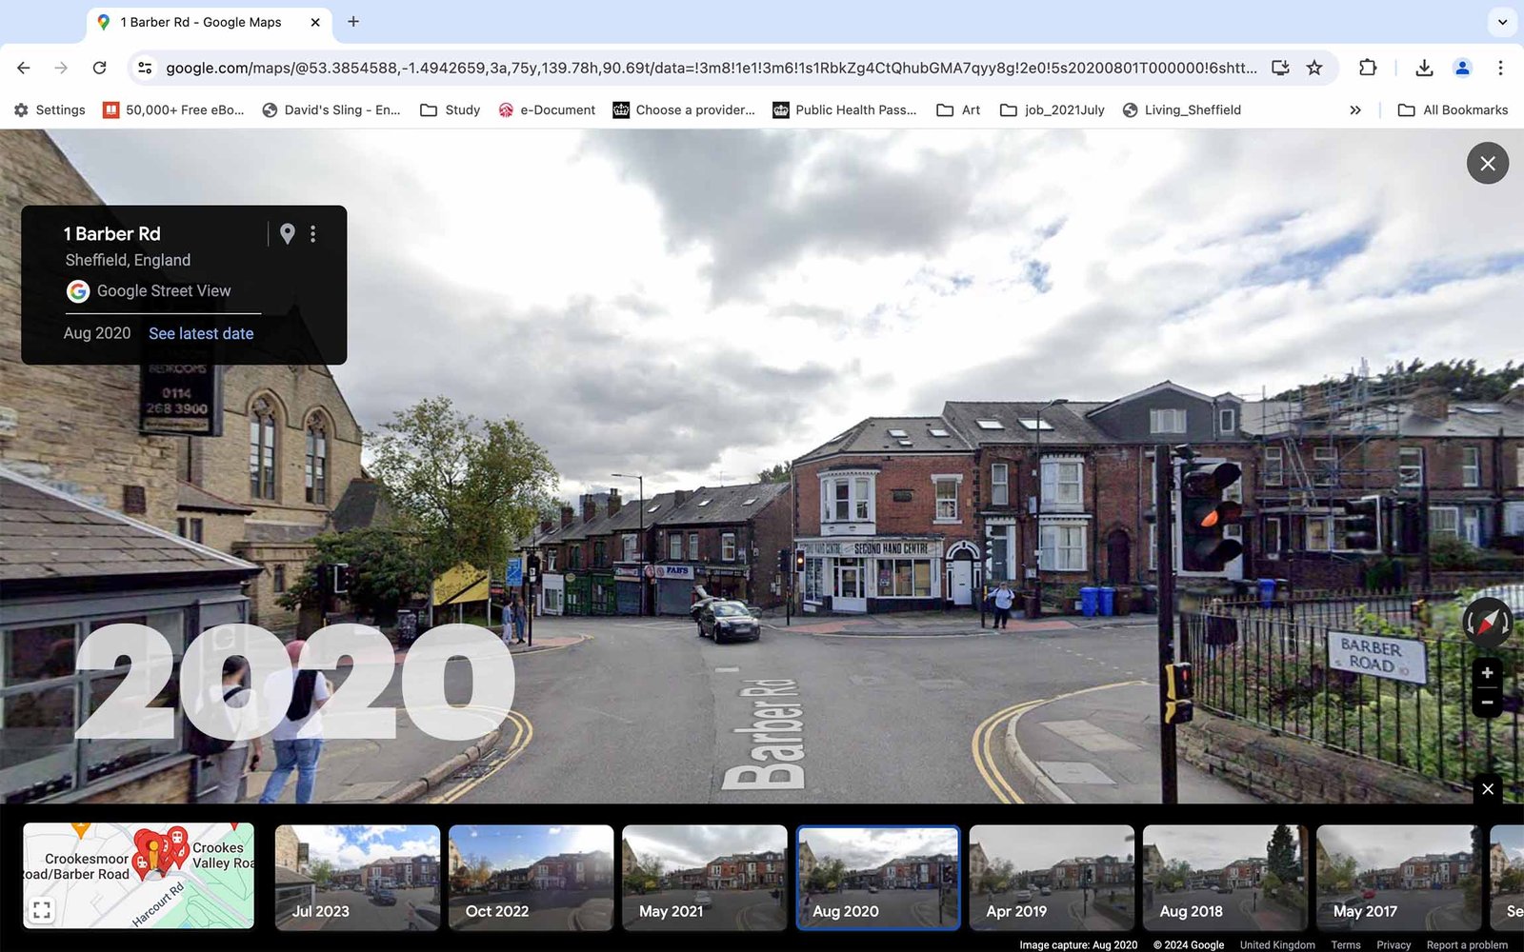Zoom in with the plus button
The image size is (1524, 952).
tap(1487, 673)
